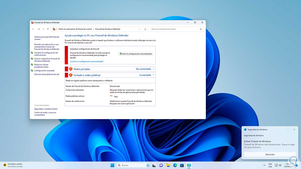Click the Red network bench icon

(x=111, y=96)
